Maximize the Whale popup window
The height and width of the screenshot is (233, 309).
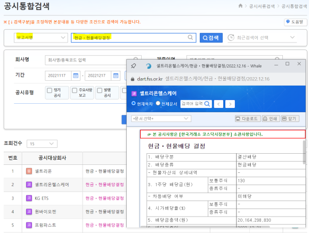pyautogui.click(x=288, y=64)
